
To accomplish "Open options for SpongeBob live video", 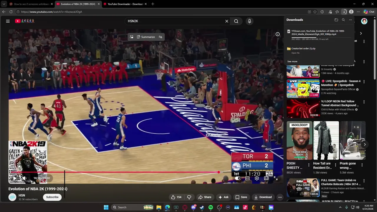I will [364, 82].
